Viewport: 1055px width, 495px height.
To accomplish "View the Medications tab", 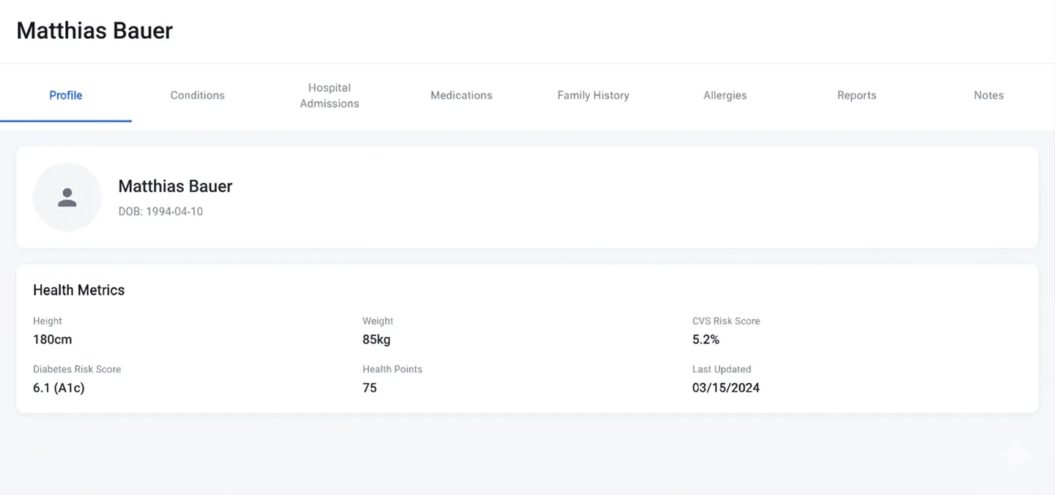I will point(462,95).
